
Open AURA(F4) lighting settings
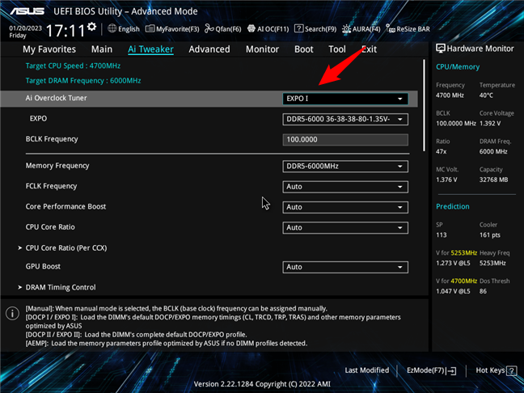tap(361, 29)
